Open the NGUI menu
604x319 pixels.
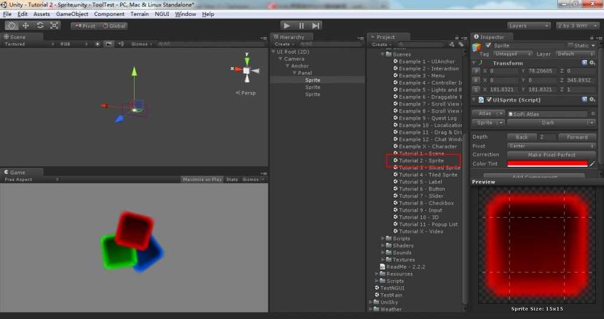[162, 14]
